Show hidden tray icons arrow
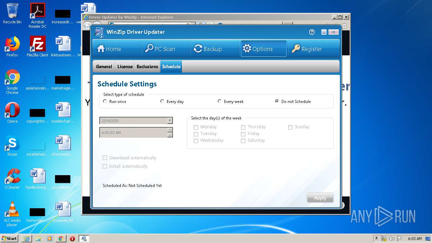Image resolution: width=432 pixels, height=243 pixels. pos(376,239)
